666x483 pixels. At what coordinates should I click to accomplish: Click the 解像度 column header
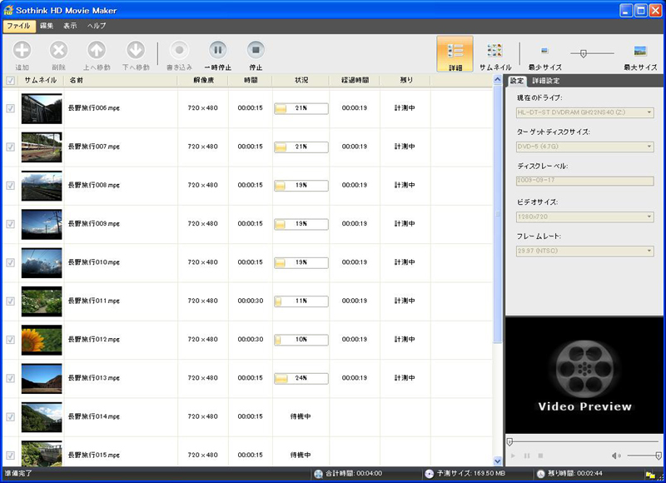202,81
